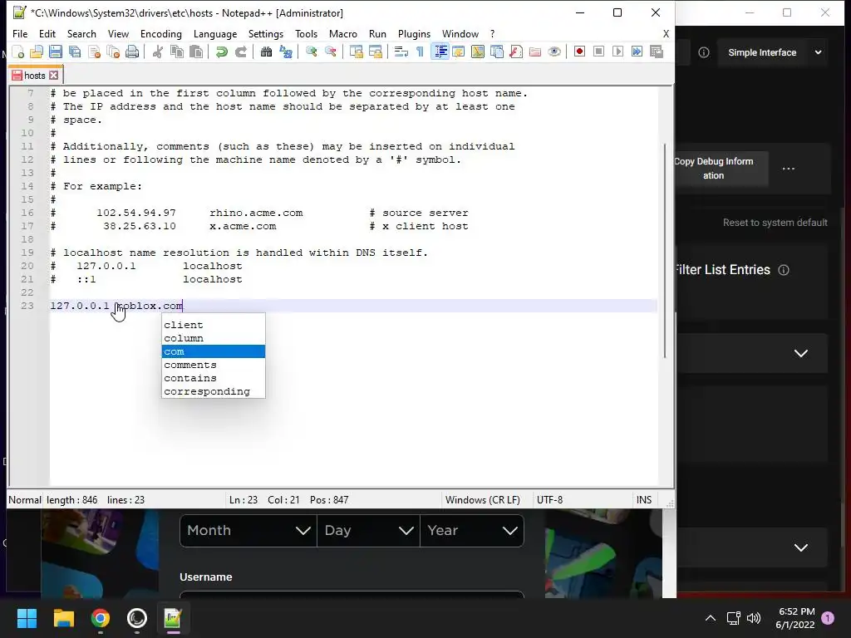Open Find with the binoculars icon
Image resolution: width=851 pixels, height=638 pixels.
click(x=267, y=52)
